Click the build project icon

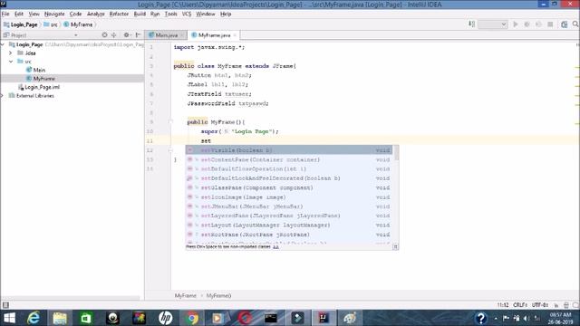[x=471, y=24]
